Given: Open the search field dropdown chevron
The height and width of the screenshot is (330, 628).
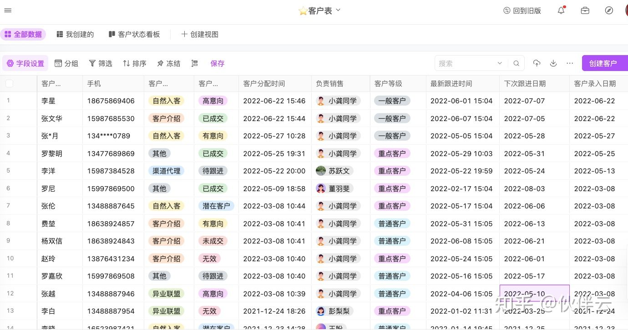Looking at the screenshot, I should pos(500,63).
